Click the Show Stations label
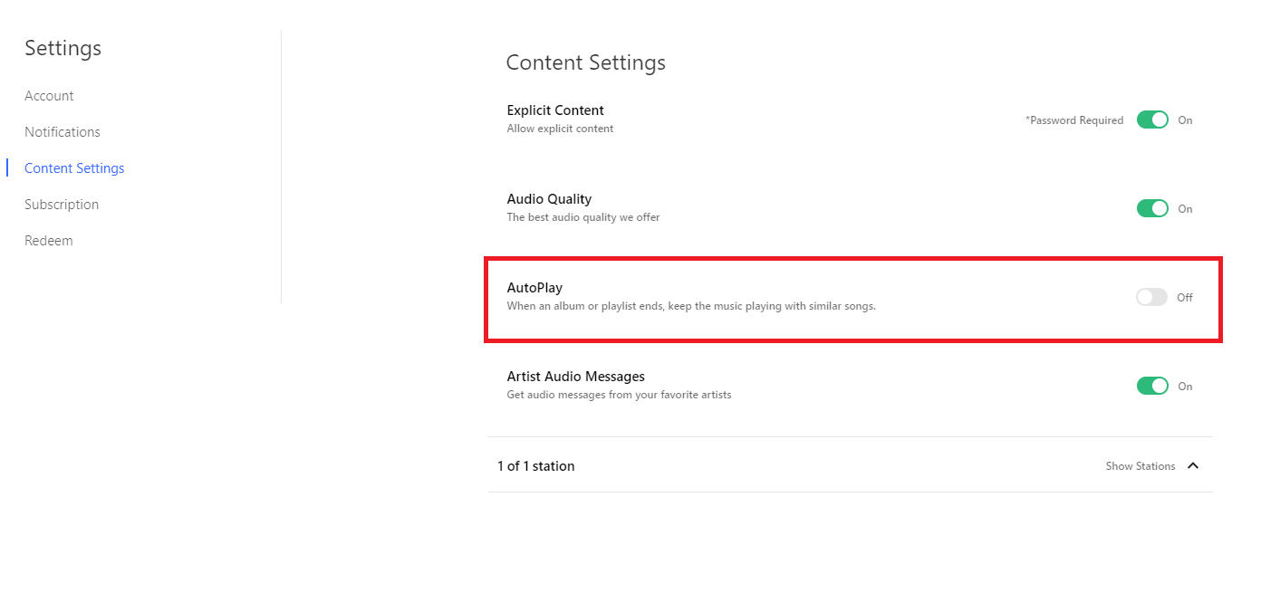Screen dimensions: 1261x593 1140,466
